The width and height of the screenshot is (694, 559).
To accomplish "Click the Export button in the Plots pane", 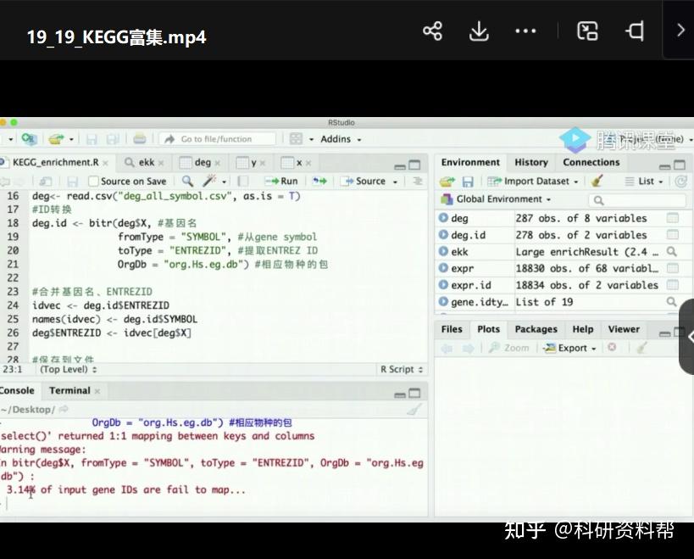I will pos(569,348).
